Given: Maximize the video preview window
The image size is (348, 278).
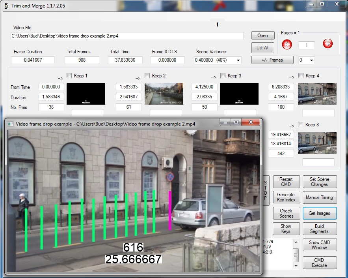Looking at the screenshot, I should pos(236,122).
